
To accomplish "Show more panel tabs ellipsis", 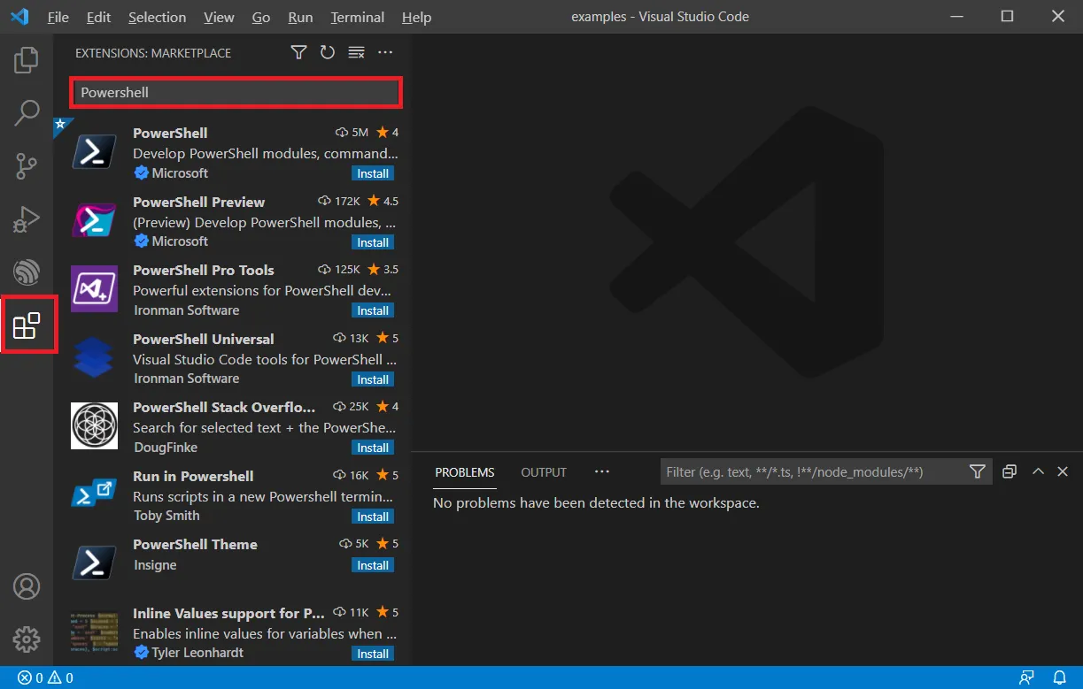I will click(x=602, y=471).
